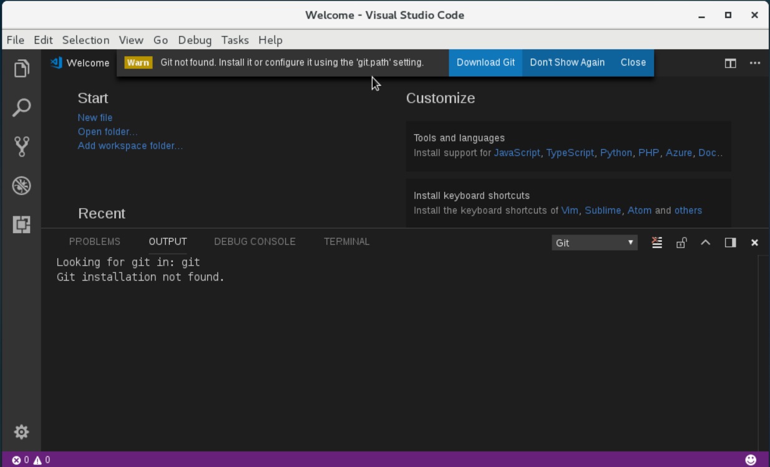Click the New file link
Viewport: 770px width, 467px height.
click(95, 117)
